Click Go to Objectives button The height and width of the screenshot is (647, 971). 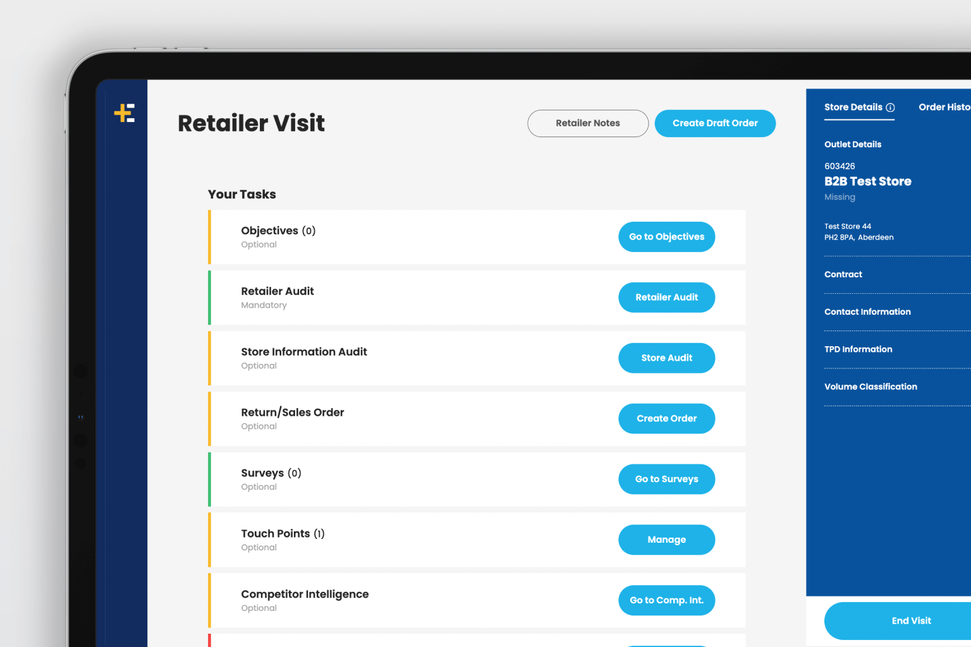click(x=666, y=237)
